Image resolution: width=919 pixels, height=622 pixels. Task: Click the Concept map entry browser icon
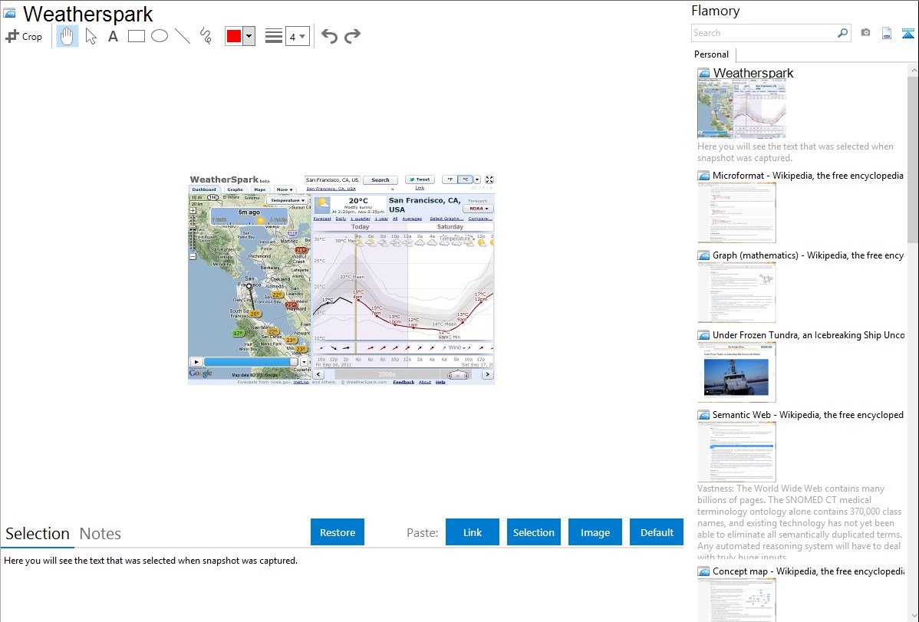point(703,571)
